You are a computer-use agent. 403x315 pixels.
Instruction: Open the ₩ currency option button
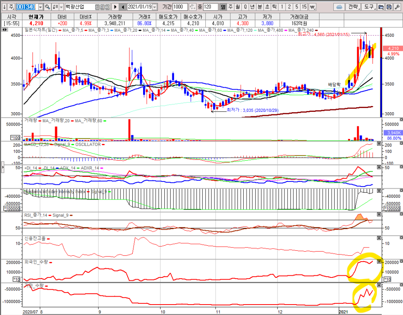312,7
